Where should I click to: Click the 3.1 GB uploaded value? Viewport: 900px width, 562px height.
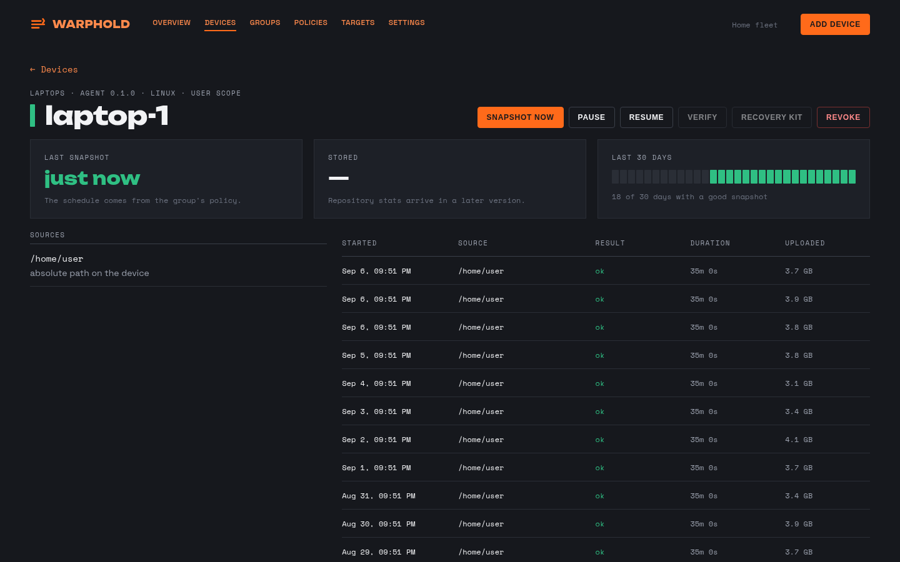pos(799,383)
